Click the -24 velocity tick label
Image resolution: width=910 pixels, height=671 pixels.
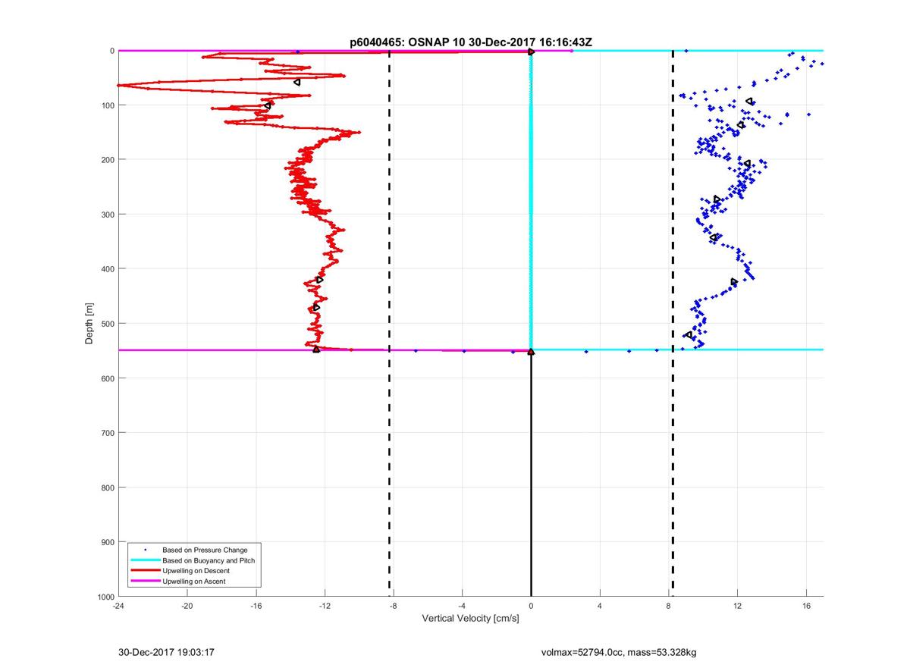tap(118, 606)
